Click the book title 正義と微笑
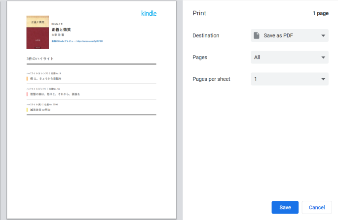The width and height of the screenshot is (338, 220). pos(61,30)
